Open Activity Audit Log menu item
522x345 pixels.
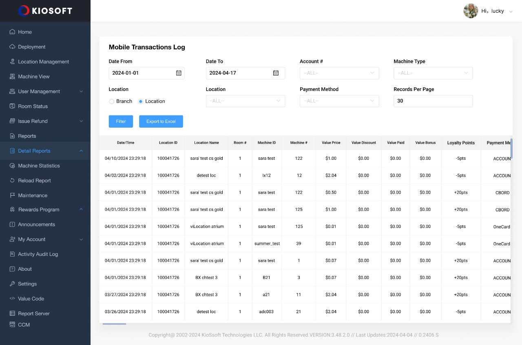[38, 254]
